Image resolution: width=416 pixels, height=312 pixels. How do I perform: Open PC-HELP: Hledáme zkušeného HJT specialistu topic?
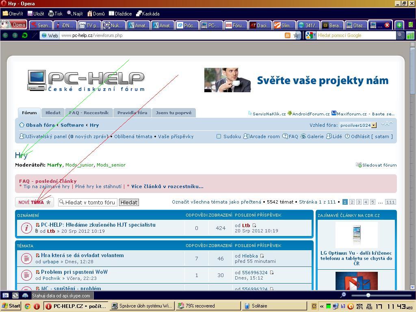tap(98, 225)
